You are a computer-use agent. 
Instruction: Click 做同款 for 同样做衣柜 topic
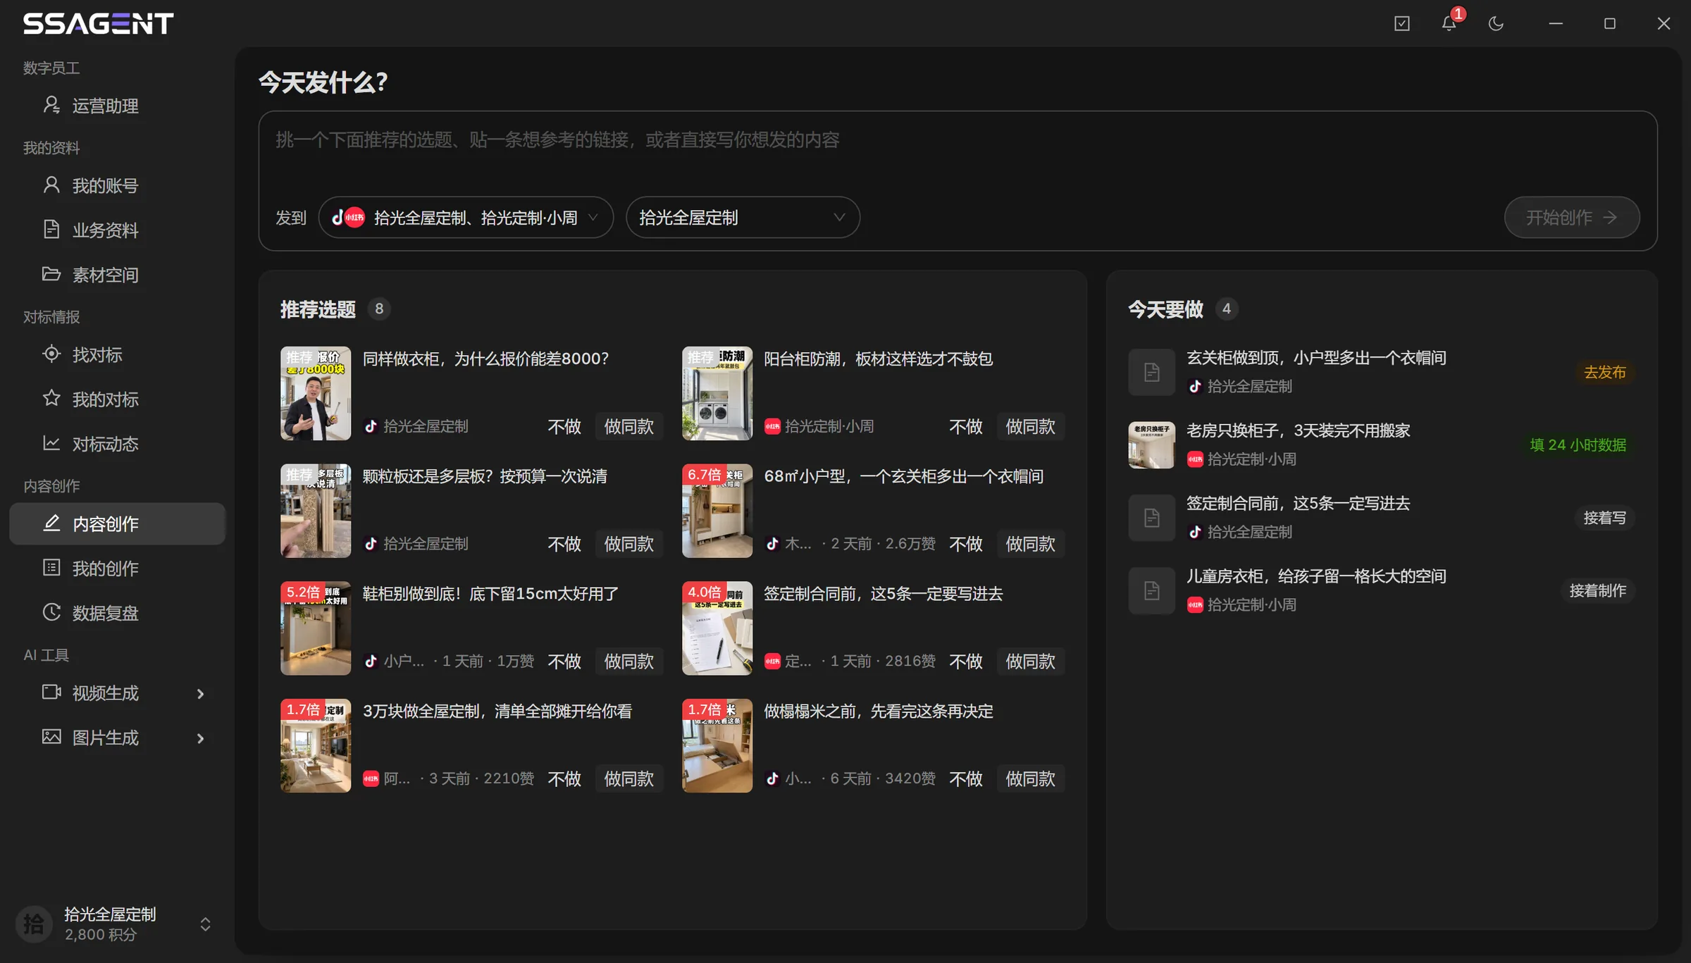click(x=629, y=426)
